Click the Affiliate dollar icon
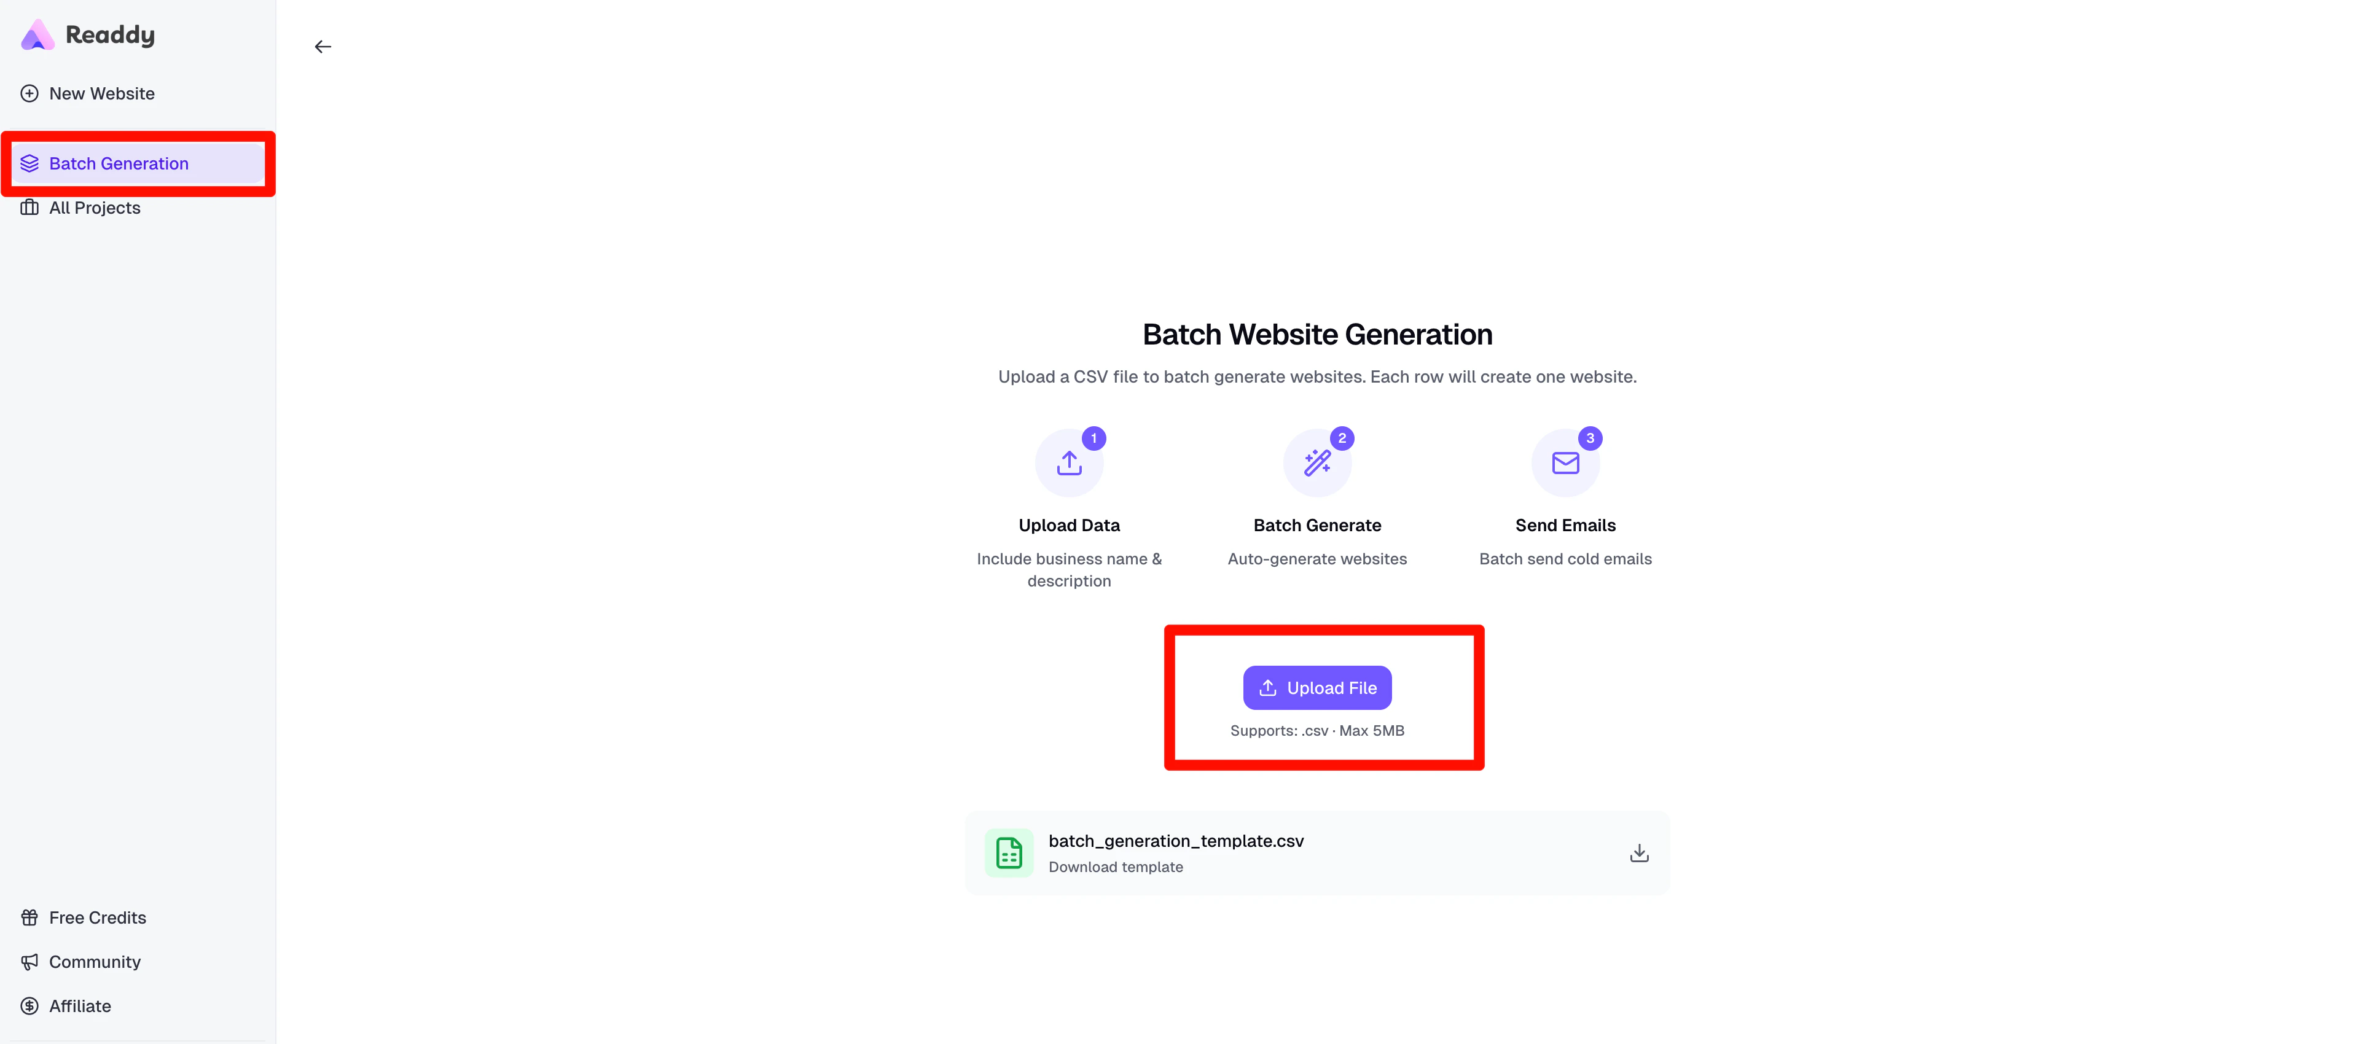This screenshot has width=2359, height=1044. pyautogui.click(x=29, y=1005)
